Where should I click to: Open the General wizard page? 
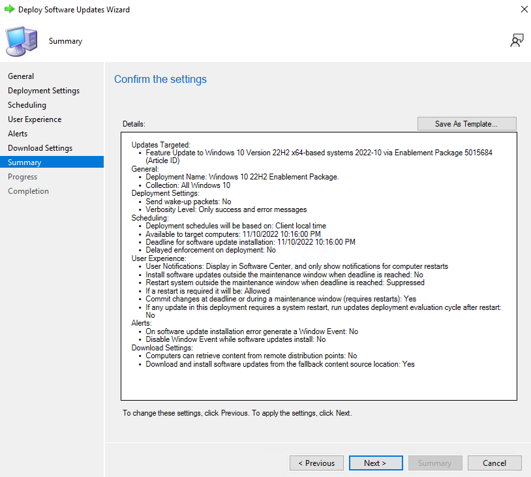[x=21, y=76]
